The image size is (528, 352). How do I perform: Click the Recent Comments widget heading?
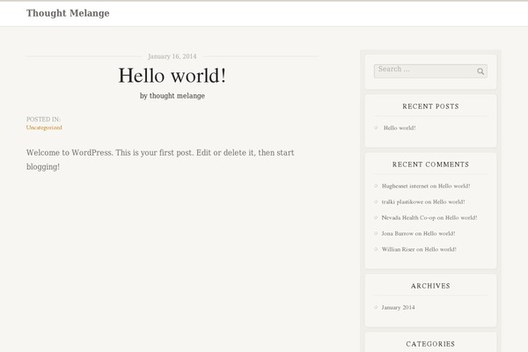point(430,165)
